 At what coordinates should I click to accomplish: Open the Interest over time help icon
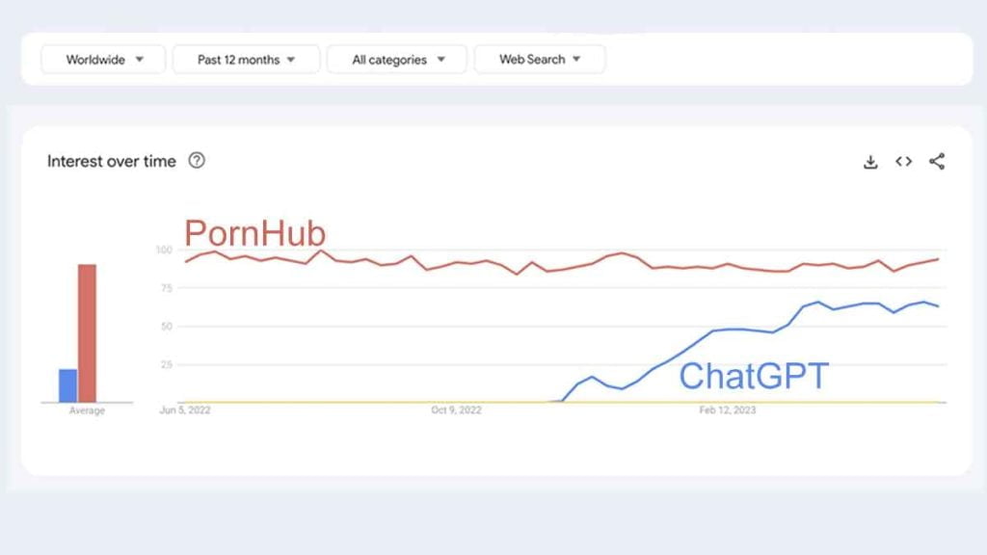pyautogui.click(x=197, y=161)
